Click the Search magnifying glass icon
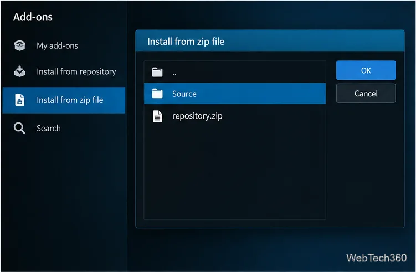This screenshot has height=272, width=416. point(19,128)
